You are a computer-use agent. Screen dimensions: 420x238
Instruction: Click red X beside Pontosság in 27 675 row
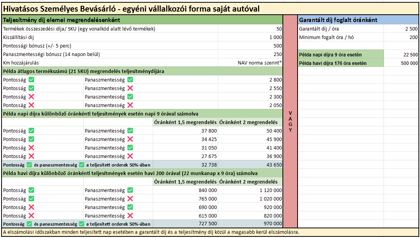tap(31, 156)
